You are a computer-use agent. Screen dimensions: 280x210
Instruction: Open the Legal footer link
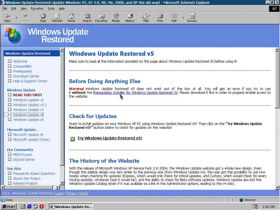59,193
